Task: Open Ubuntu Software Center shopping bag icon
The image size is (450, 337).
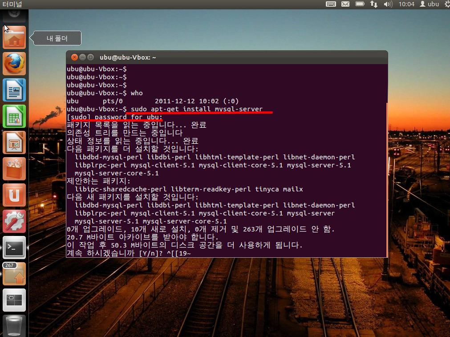Action: pos(14,169)
